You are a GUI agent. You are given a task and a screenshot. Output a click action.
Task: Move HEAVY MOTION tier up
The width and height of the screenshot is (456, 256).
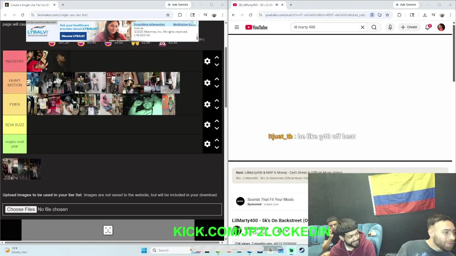[x=217, y=79]
